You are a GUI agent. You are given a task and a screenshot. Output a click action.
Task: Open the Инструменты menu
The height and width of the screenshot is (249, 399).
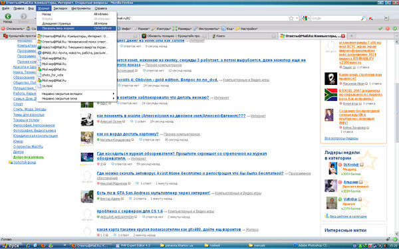point(81,9)
